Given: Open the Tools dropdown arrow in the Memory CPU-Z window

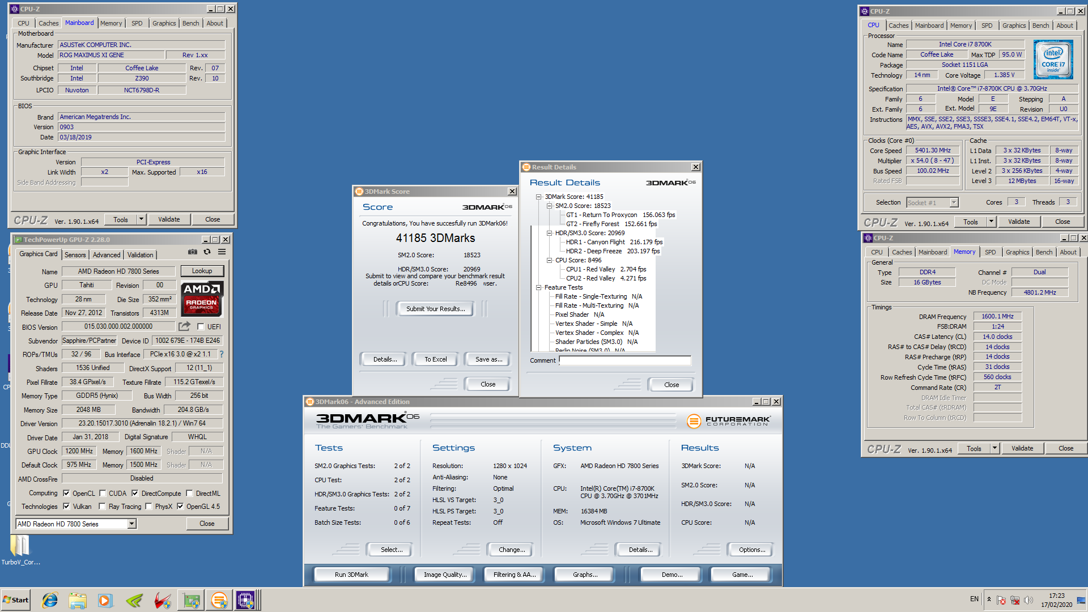Looking at the screenshot, I should (x=994, y=448).
